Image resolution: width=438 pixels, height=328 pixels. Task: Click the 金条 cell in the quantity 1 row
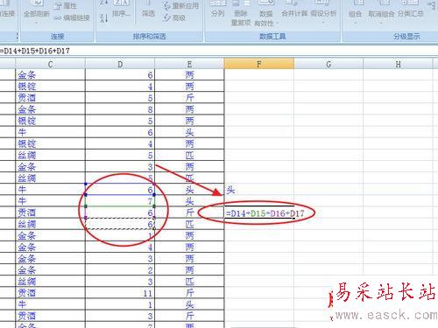click(x=50, y=235)
